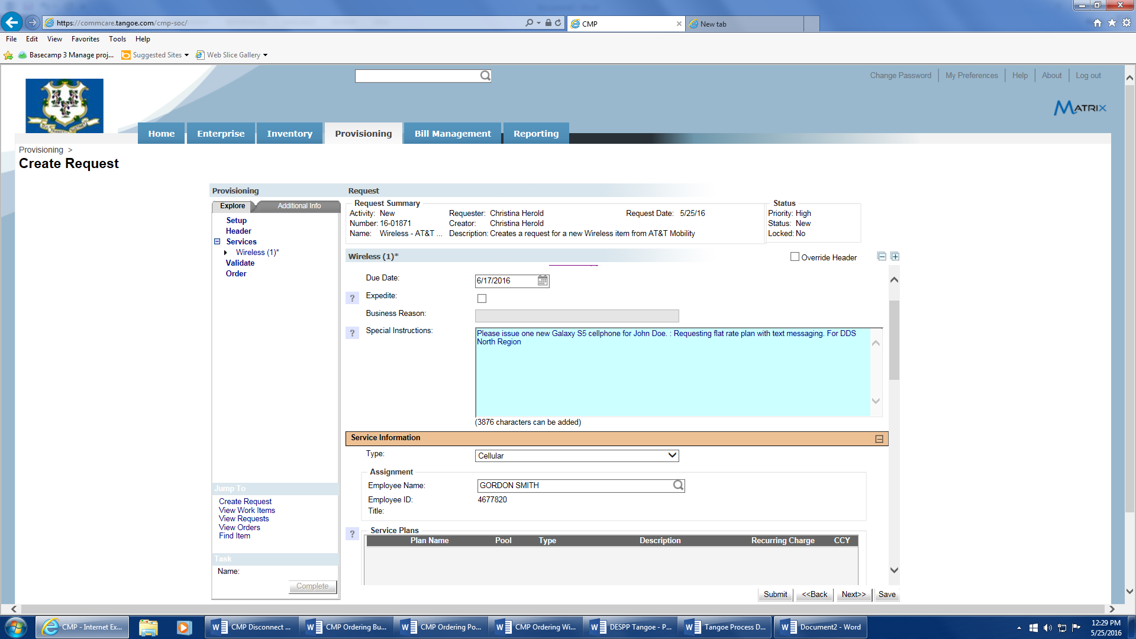Screen dimensions: 1136x639
Task: Collapse the Service Information section
Action: 879,438
